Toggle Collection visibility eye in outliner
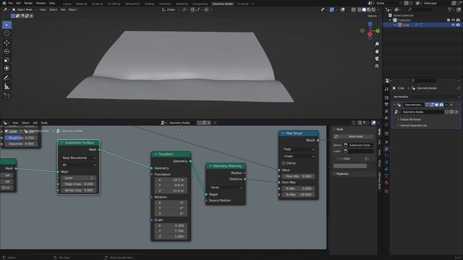463x260 pixels. point(453,20)
